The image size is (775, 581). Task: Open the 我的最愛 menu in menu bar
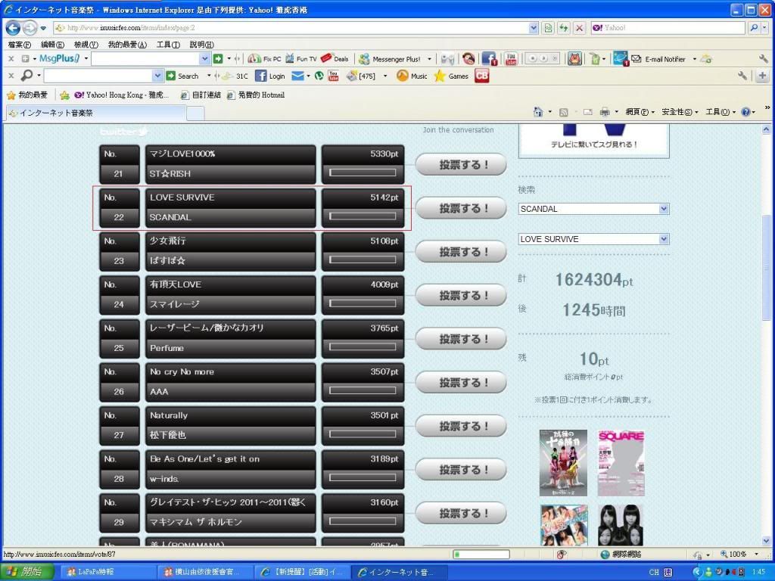[x=126, y=45]
